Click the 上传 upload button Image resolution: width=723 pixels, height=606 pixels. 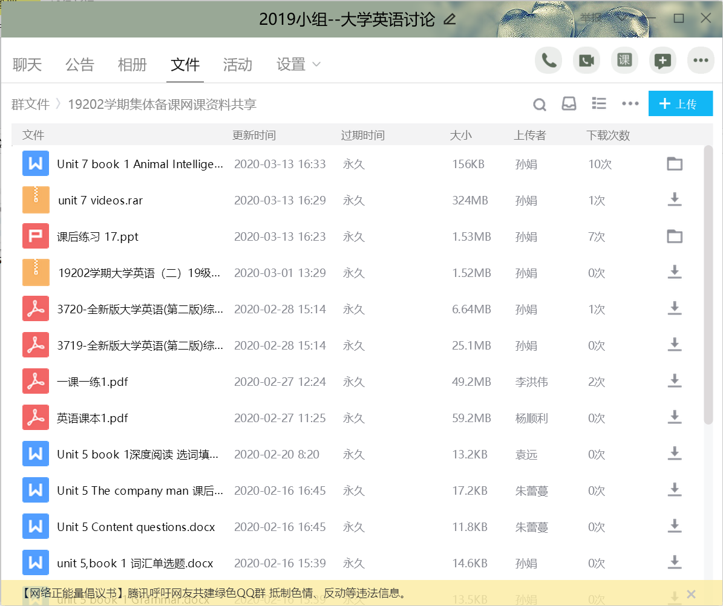coord(681,104)
